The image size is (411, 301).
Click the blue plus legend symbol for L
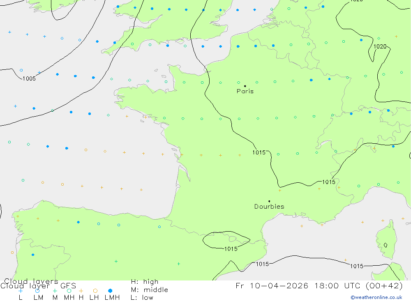click(21, 291)
